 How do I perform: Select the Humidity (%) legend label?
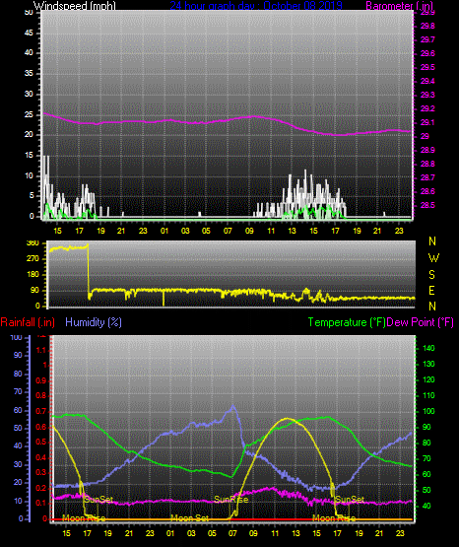pos(94,322)
